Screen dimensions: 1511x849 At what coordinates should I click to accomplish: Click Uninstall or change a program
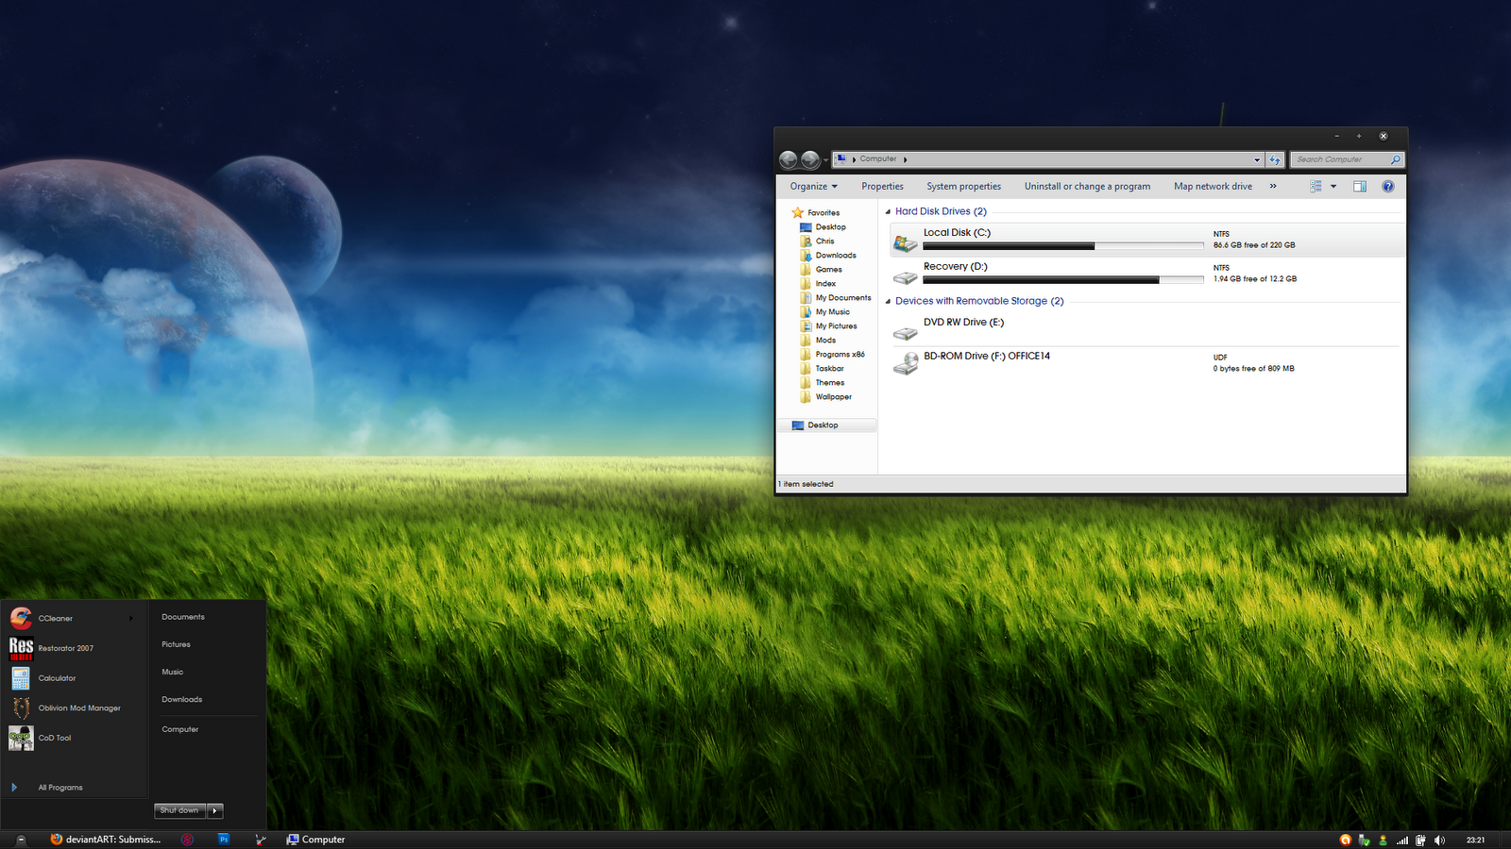point(1087,186)
